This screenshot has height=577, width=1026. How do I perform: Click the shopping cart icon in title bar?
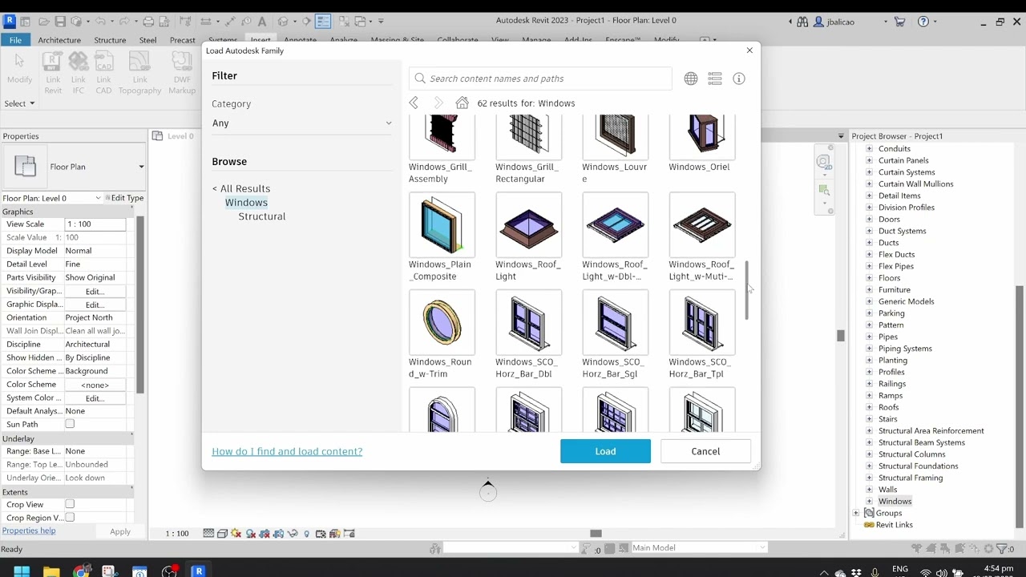899,22
